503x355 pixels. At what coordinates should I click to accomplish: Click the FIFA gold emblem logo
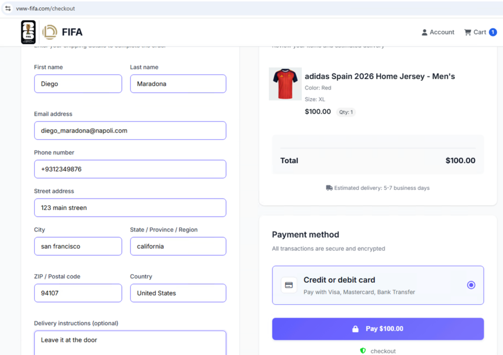coord(50,32)
